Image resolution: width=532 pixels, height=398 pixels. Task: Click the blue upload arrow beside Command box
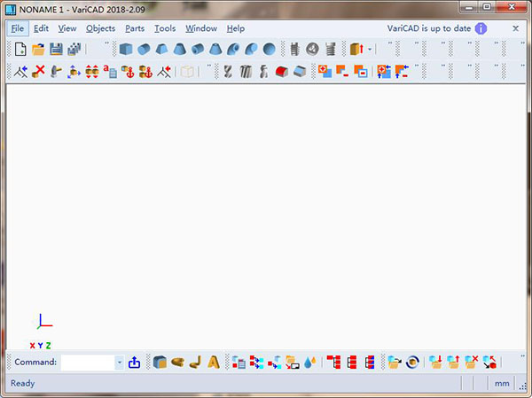coord(135,362)
